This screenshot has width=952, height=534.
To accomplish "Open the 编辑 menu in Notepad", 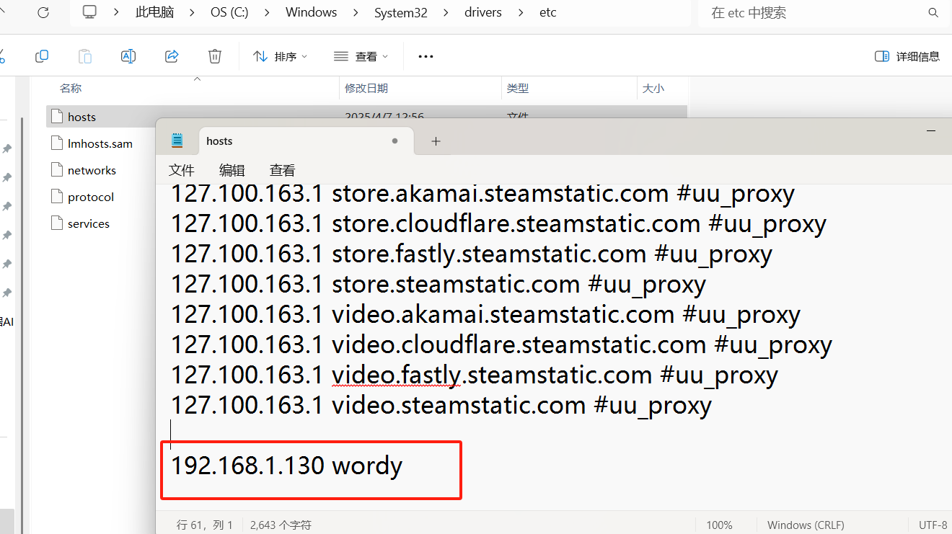I will coord(232,170).
